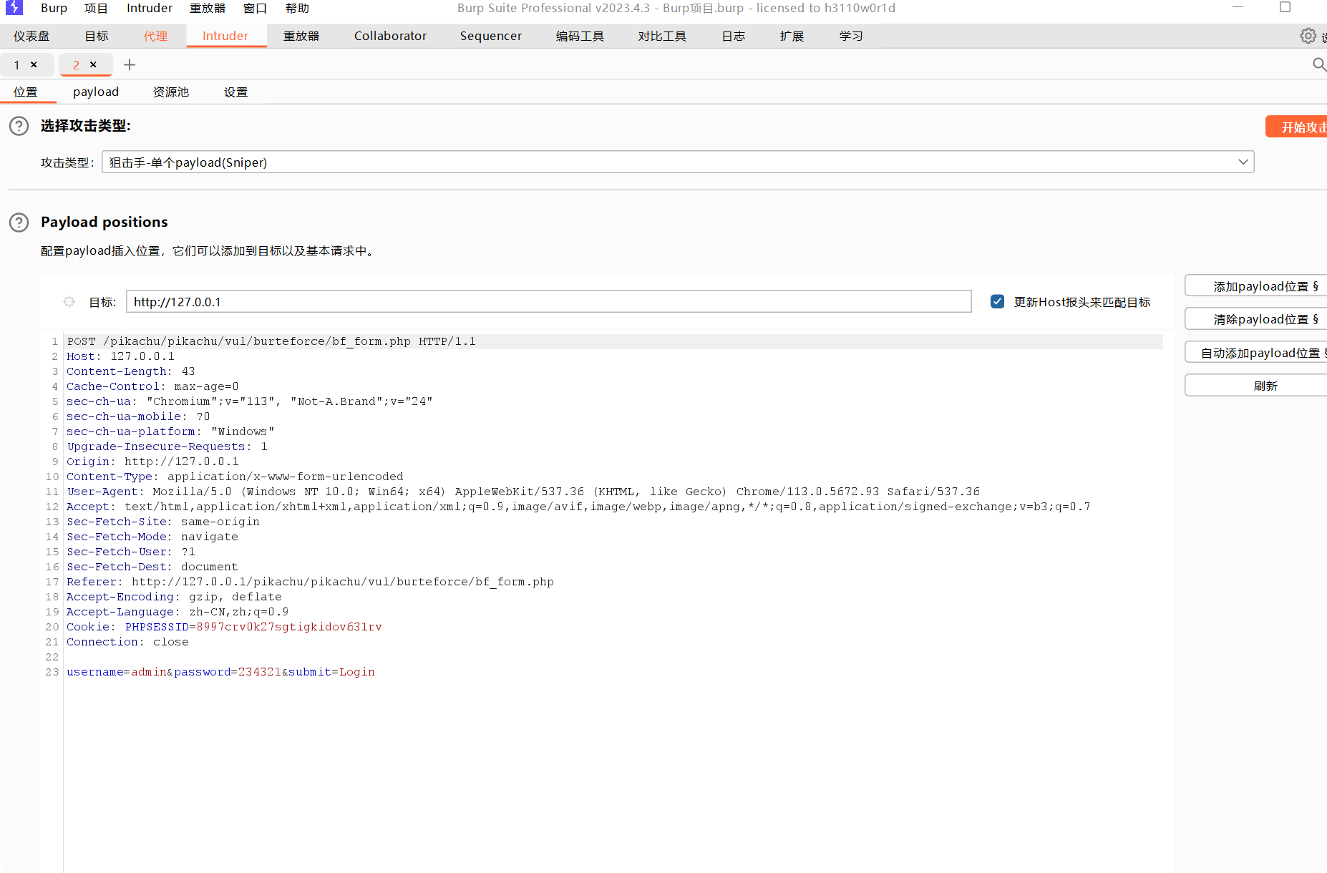
Task: Open the 扩展 tab
Action: 792,36
